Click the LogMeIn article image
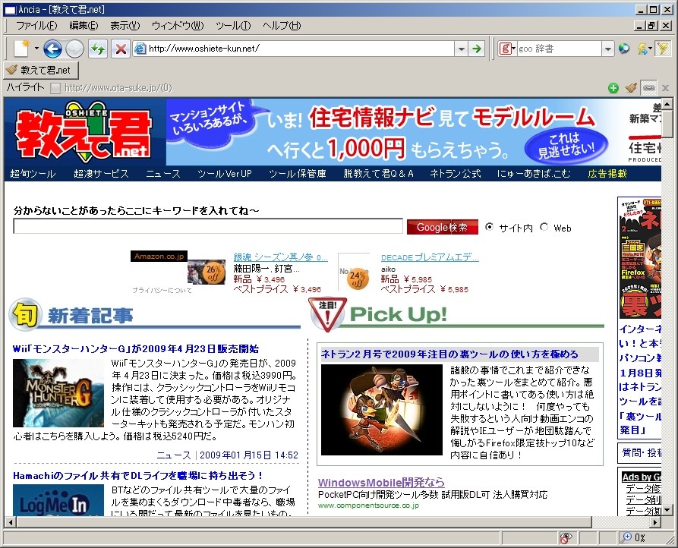 58,500
